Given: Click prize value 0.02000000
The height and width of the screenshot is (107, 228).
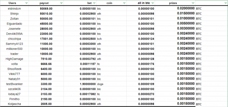Looking at the screenshot, I should click(186, 8).
